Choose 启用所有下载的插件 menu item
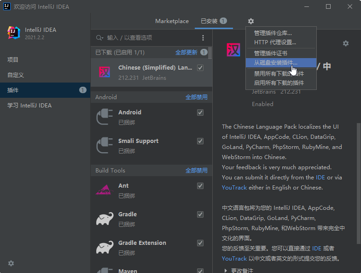The height and width of the screenshot is (273, 361). pos(281,83)
